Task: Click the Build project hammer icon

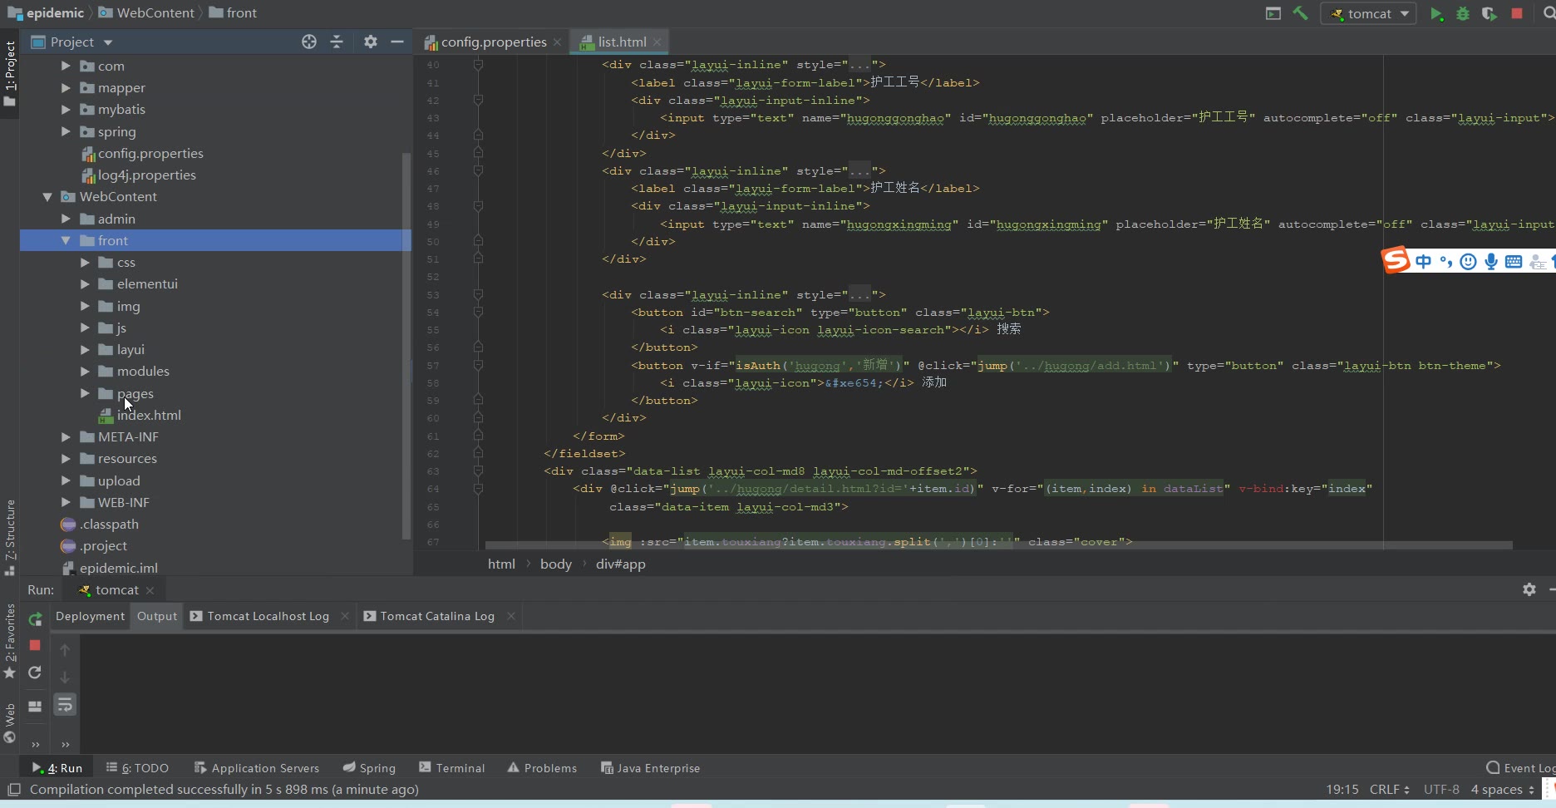Action: click(1301, 13)
